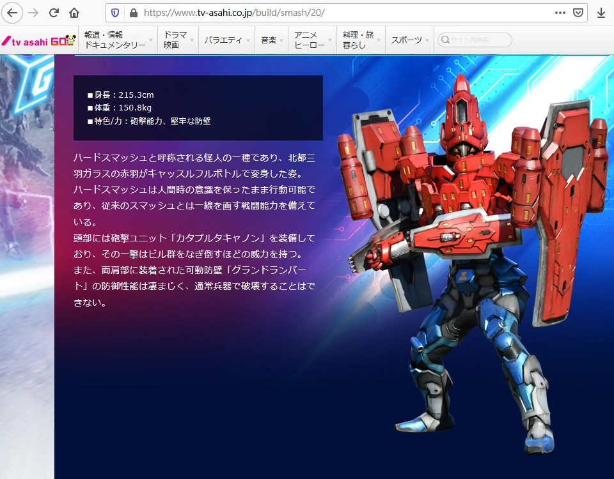This screenshot has height=479, width=614.
Task: Reload the current page
Action: tap(54, 13)
